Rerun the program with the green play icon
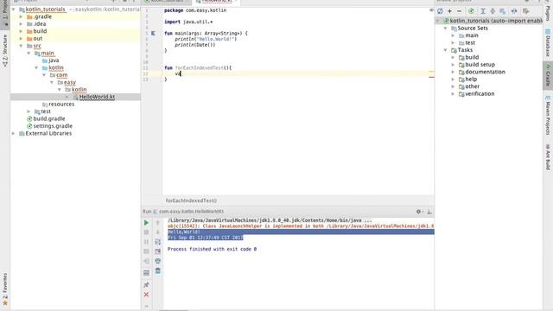Viewport: 553px width, 311px height. click(x=146, y=223)
